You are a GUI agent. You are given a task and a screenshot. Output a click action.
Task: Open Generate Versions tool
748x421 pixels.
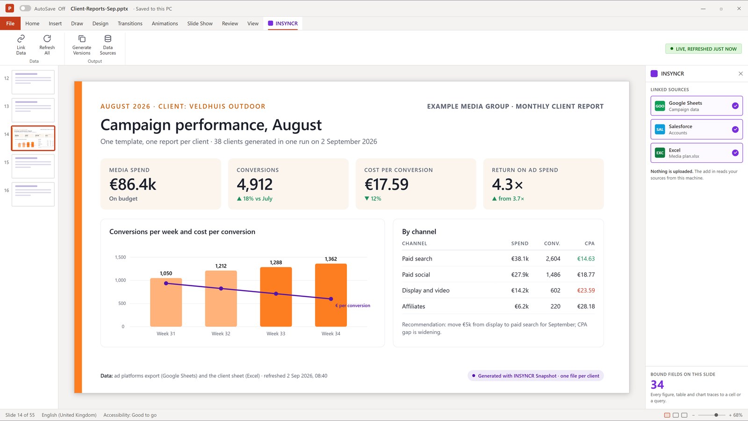point(82,44)
